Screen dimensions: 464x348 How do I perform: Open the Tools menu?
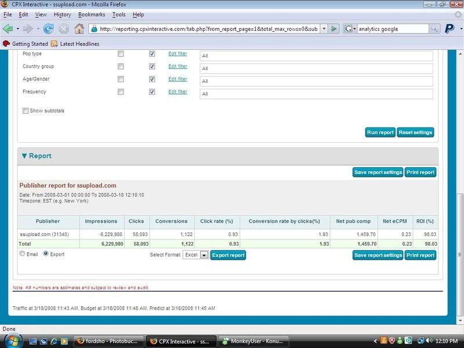(118, 14)
